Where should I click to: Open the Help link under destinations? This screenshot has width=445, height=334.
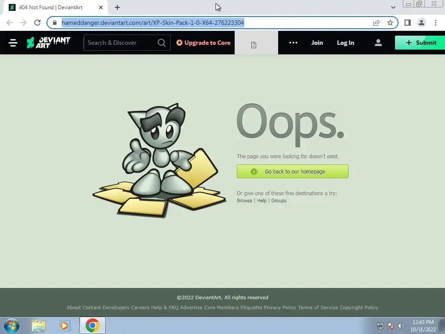[x=262, y=200]
